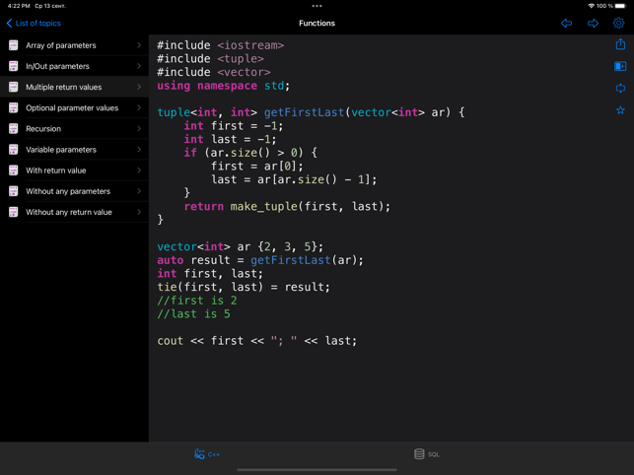This screenshot has height=475, width=634.
Task: Expand the chevron on In/Out parameters
Action: [x=139, y=66]
